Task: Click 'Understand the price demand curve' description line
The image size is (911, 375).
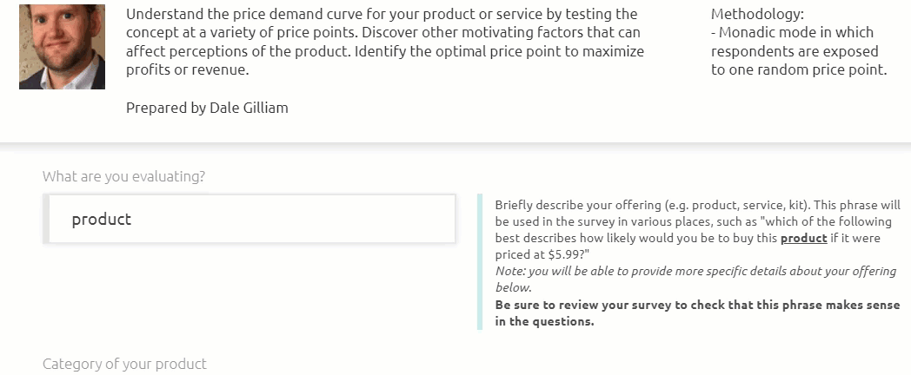Action: (382, 14)
